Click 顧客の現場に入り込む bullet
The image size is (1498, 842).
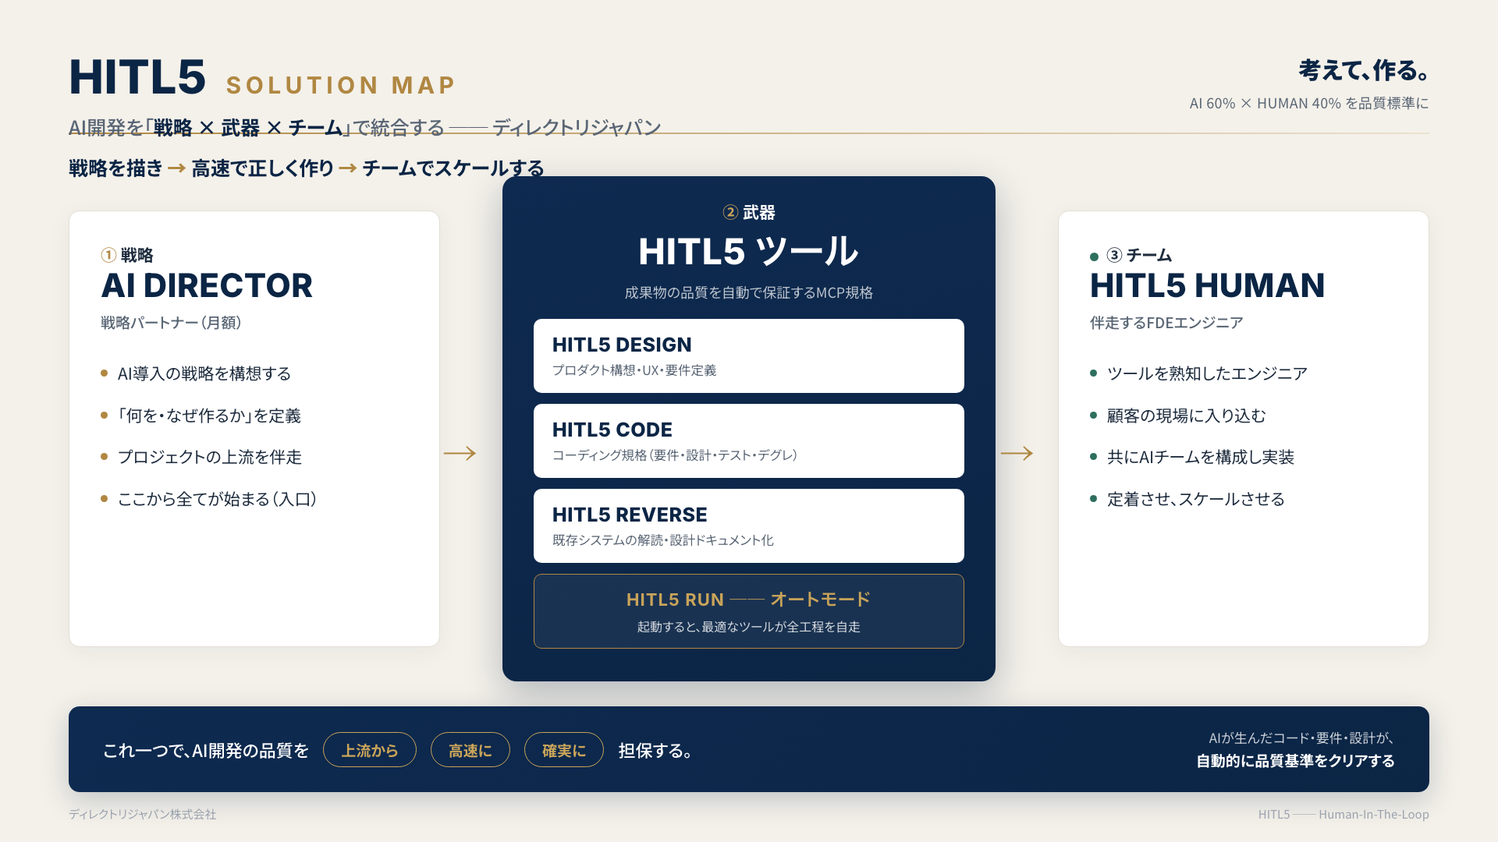click(x=1187, y=416)
